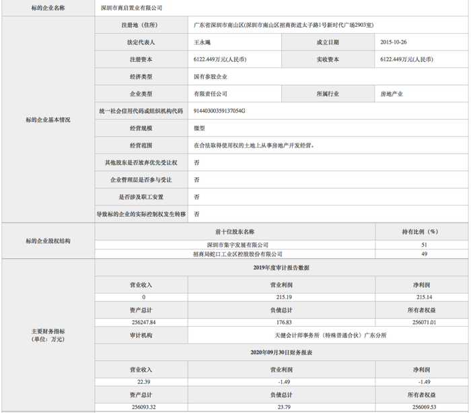Screen dimensions: 471x413
Task: Select holding ratio 51
Action: 424,245
